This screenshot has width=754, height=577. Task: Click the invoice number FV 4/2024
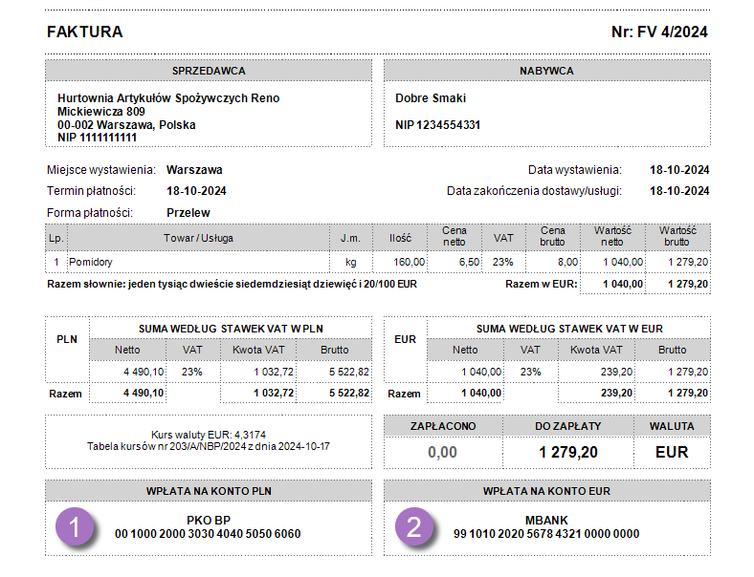(x=659, y=32)
